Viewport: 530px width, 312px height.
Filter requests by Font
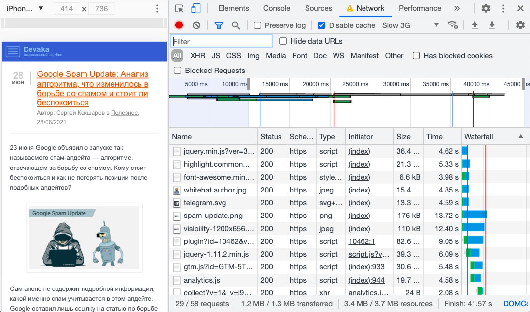click(300, 56)
